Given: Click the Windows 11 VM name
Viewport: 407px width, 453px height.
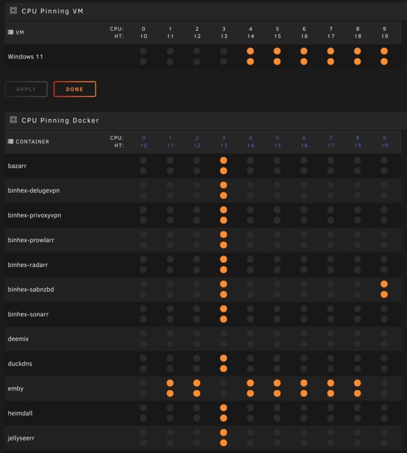Looking at the screenshot, I should pyautogui.click(x=25, y=57).
